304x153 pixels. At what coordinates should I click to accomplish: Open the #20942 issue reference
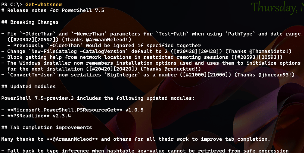(x=22, y=40)
